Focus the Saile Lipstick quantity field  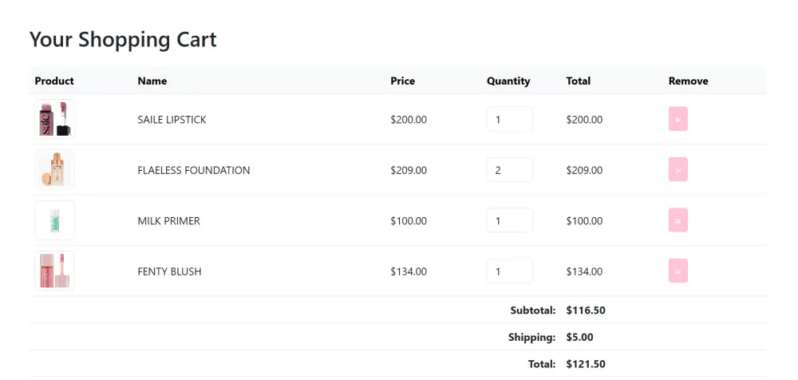click(x=509, y=119)
